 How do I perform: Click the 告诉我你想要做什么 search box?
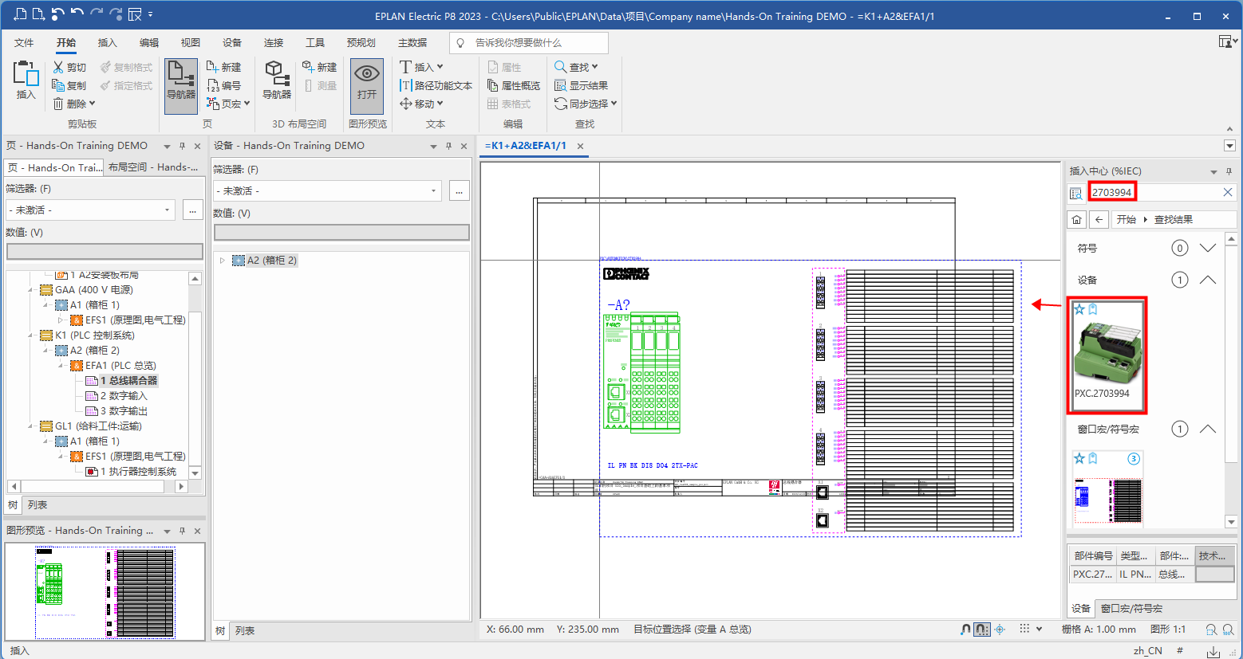coord(528,42)
